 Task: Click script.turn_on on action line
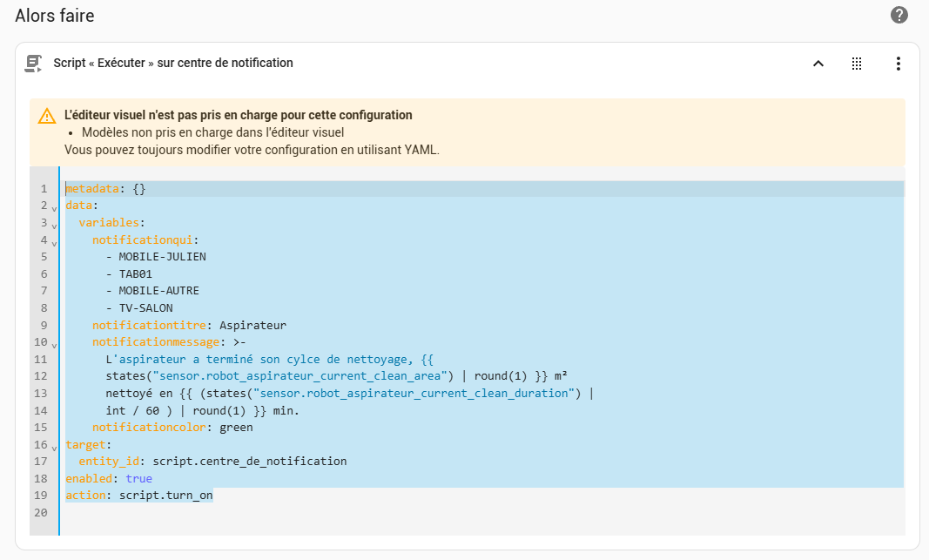[x=166, y=496]
